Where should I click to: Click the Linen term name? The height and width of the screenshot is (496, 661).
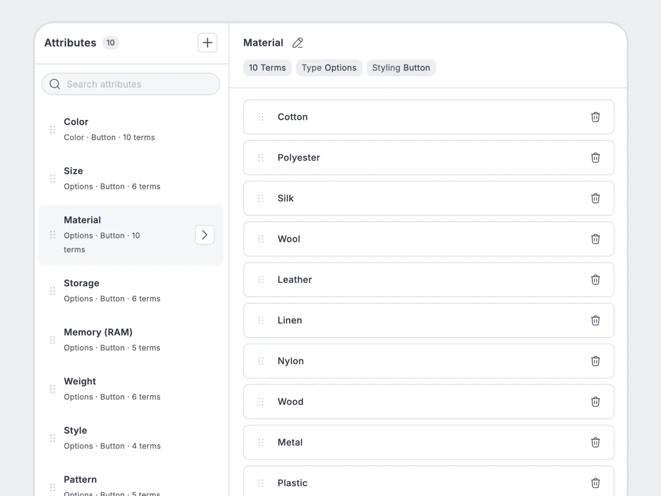click(x=290, y=320)
